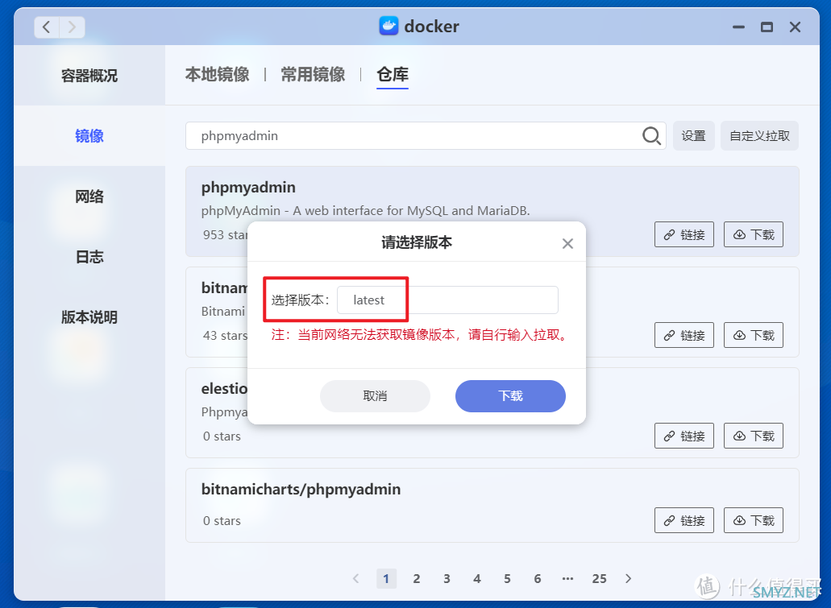Viewport: 831px width, 608px height.
Task: Maximize the docker window
Action: [767, 27]
